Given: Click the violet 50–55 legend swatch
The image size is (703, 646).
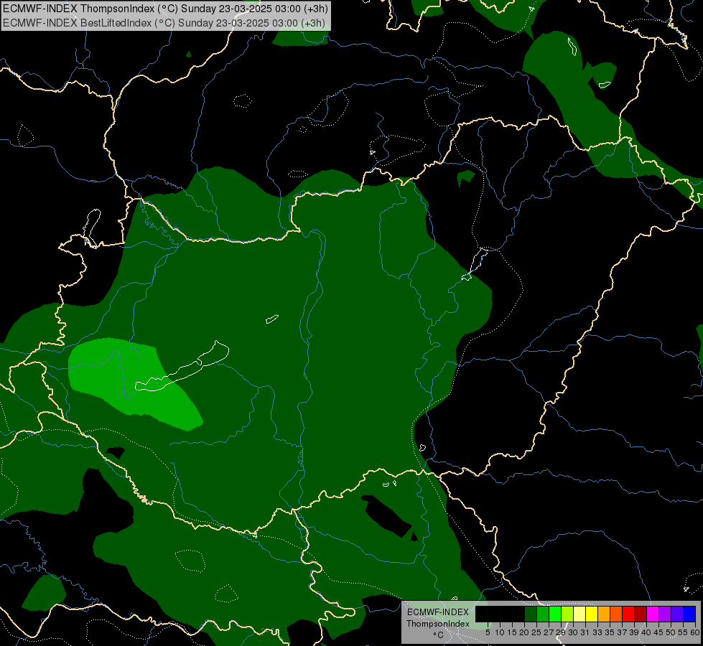Looking at the screenshot, I should pyautogui.click(x=677, y=614).
